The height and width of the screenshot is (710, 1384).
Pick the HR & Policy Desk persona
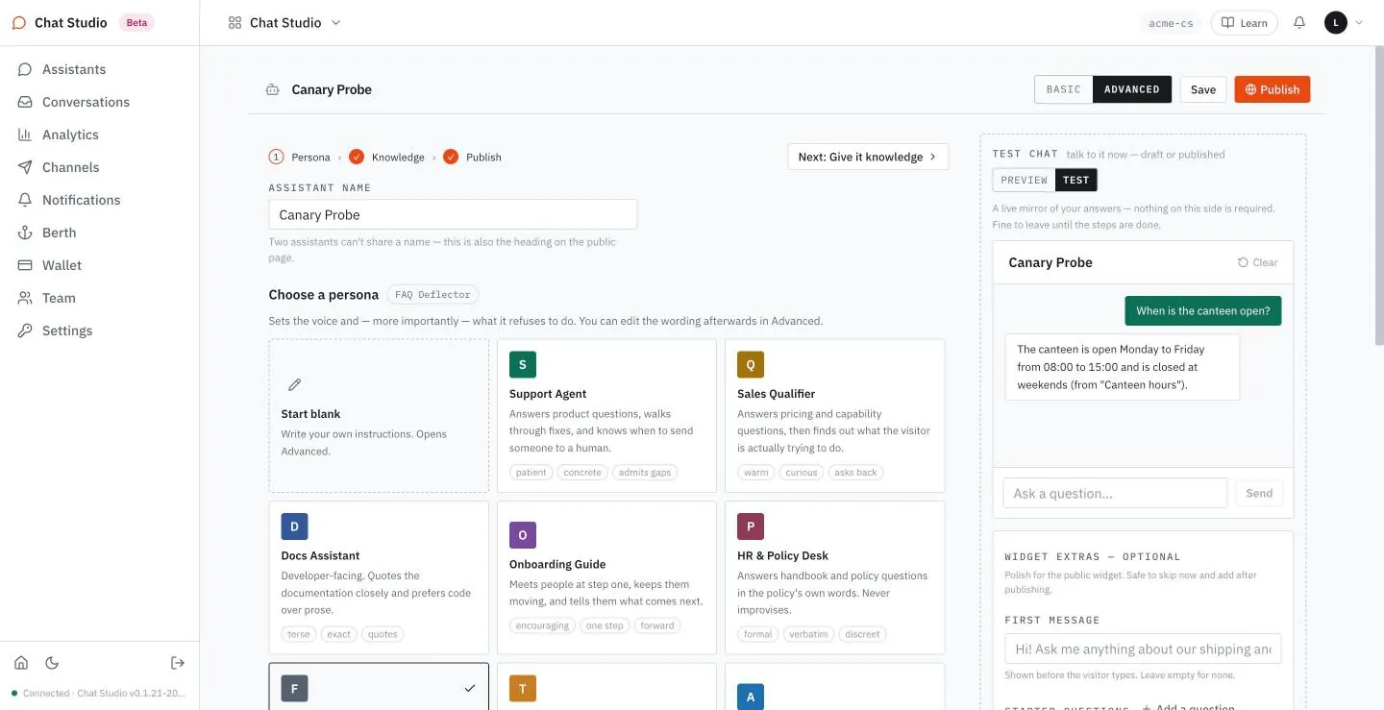pos(835,577)
